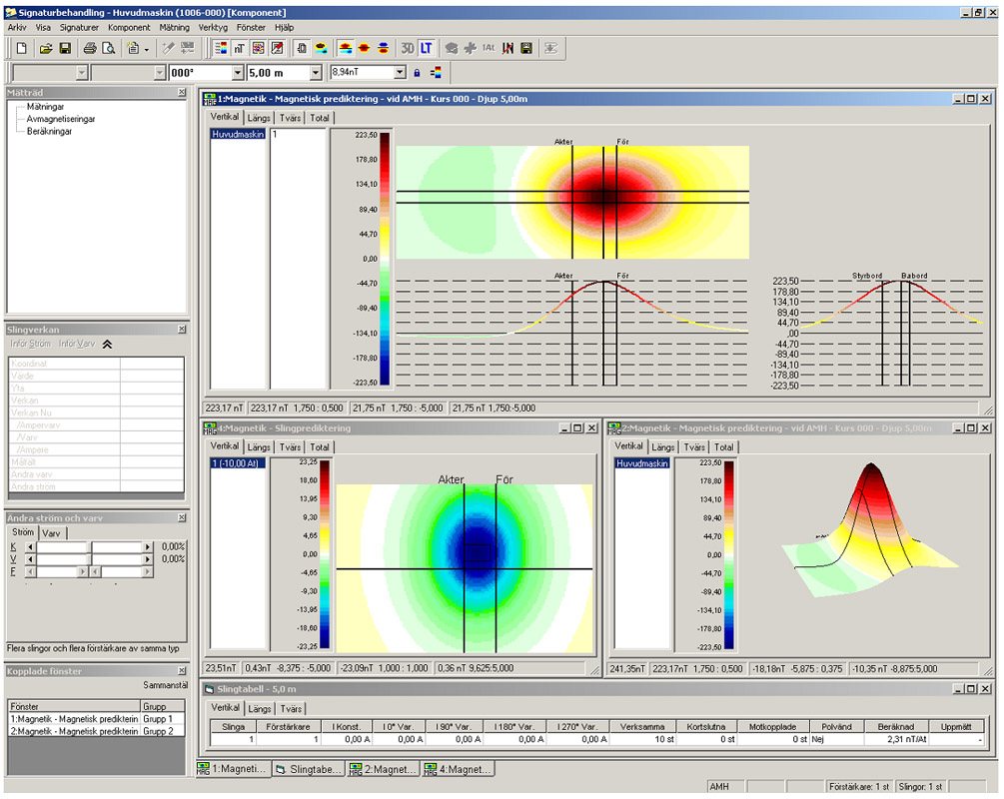Toggle the blue padlock scale lock
This screenshot has height=799, width=1004.
(417, 73)
